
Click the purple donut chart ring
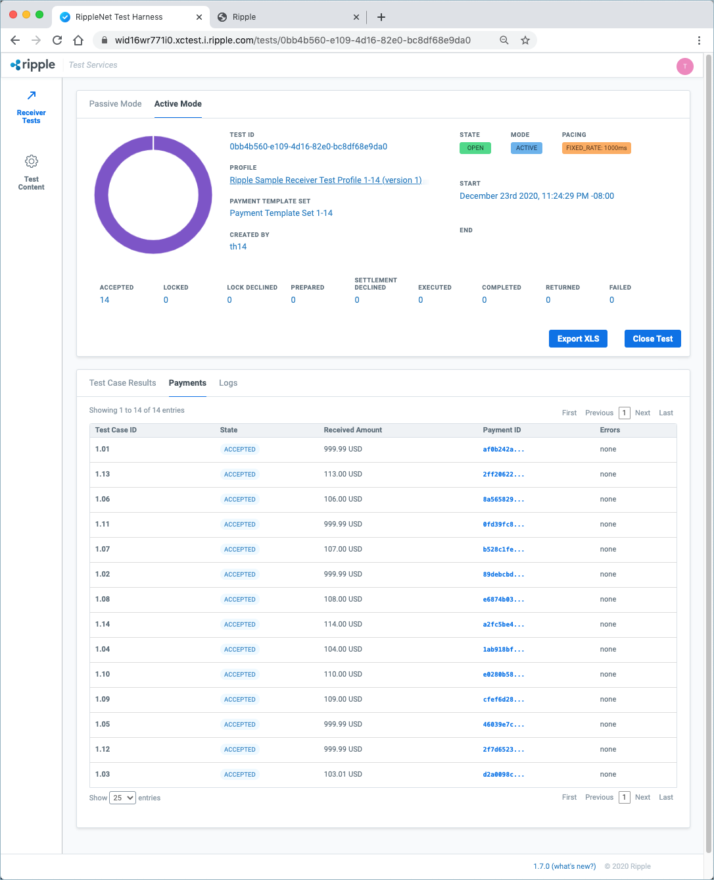(x=100, y=195)
